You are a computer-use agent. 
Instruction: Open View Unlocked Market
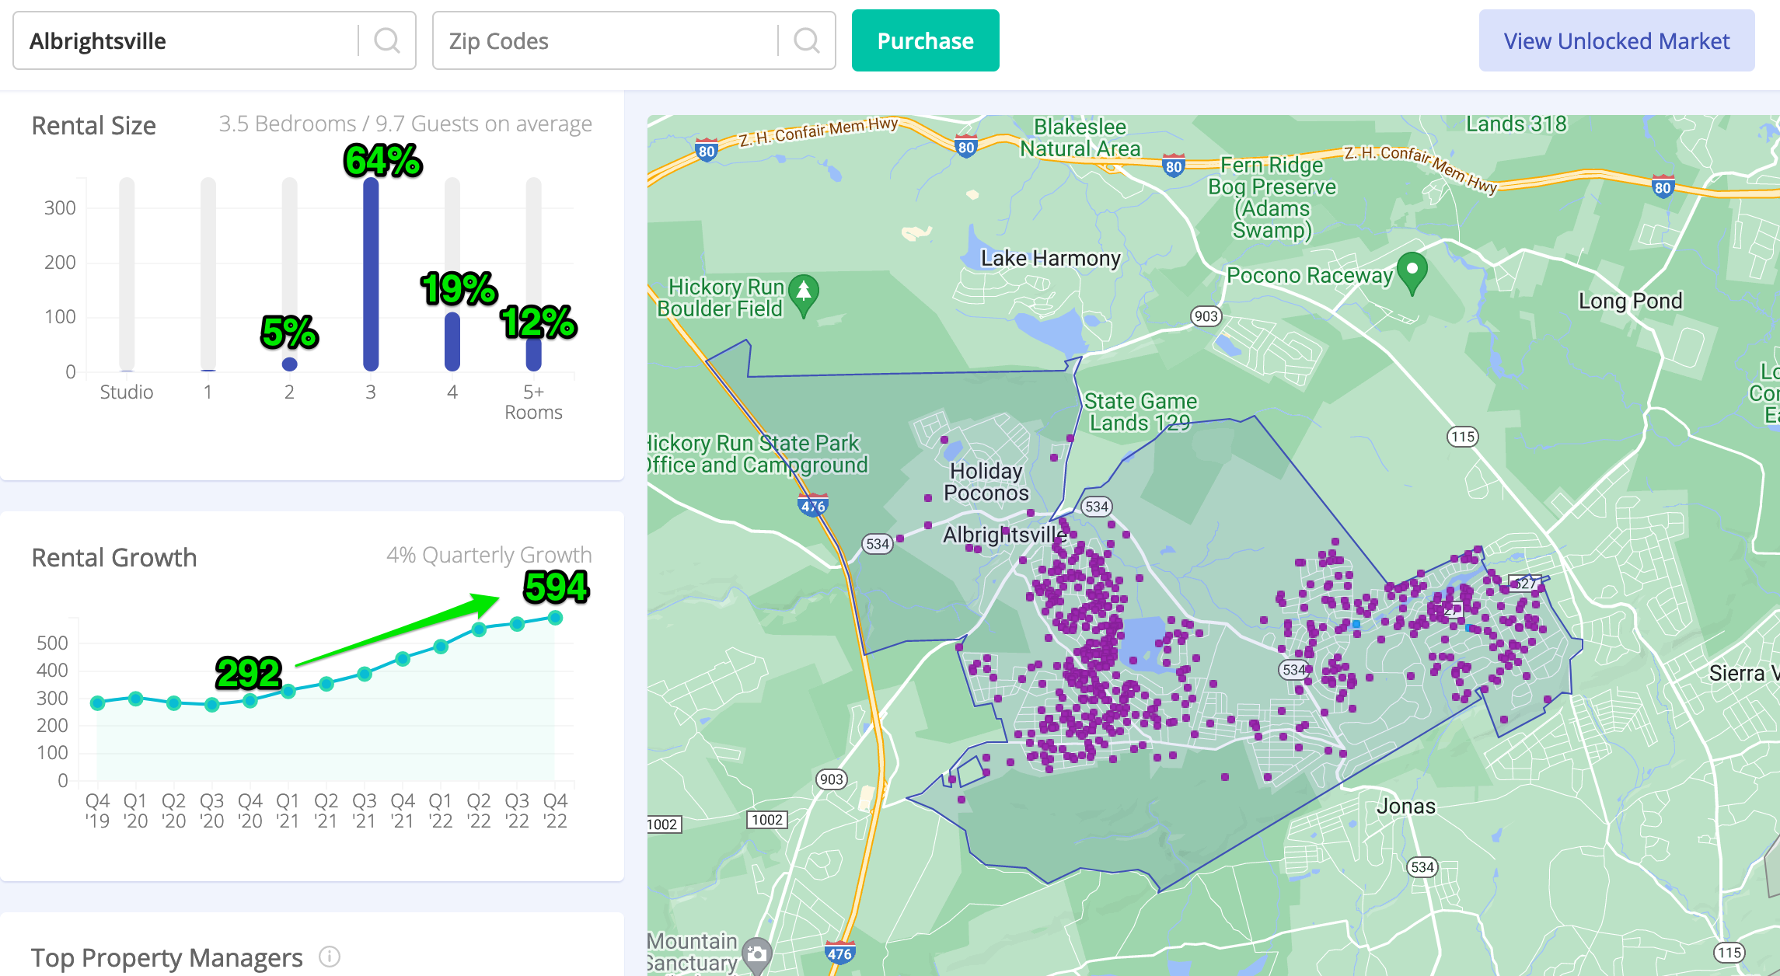pyautogui.click(x=1616, y=40)
